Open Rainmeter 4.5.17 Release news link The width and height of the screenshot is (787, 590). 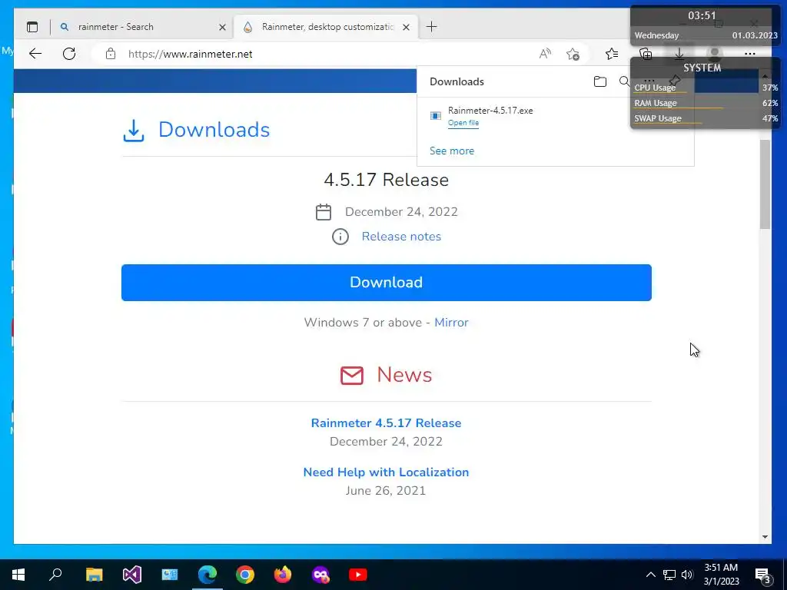pos(386,423)
